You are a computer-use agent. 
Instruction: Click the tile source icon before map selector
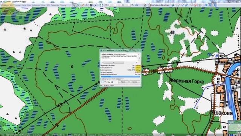(145, 5)
